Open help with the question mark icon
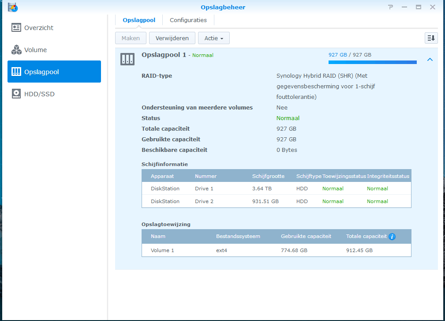 [x=390, y=7]
